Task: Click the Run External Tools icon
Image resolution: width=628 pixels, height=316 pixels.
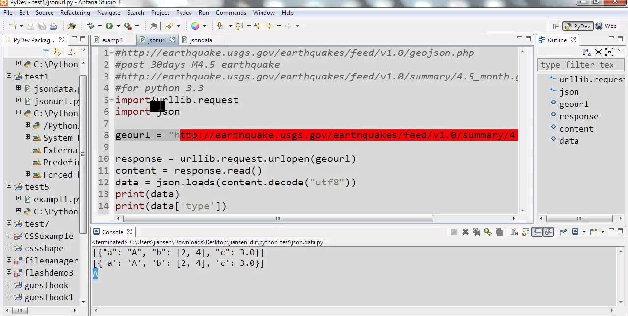Action: (128, 26)
